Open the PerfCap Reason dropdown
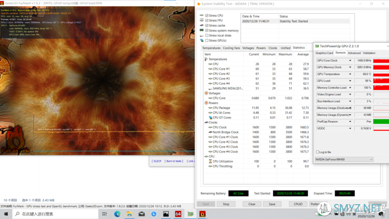389x219 pixels. coord(350,122)
